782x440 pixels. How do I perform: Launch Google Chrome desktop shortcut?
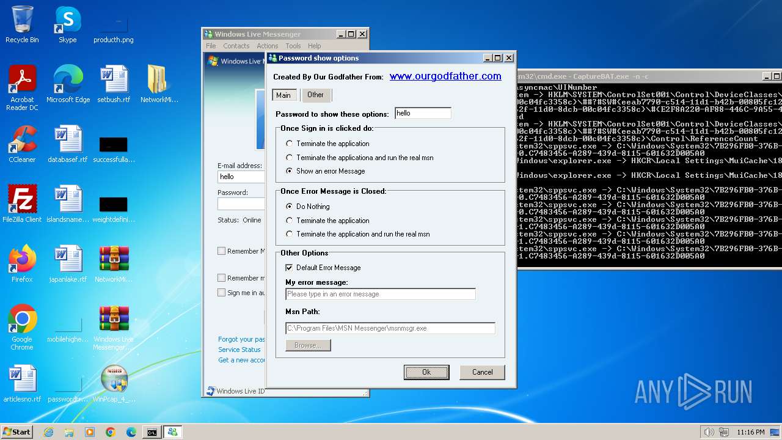pyautogui.click(x=22, y=328)
